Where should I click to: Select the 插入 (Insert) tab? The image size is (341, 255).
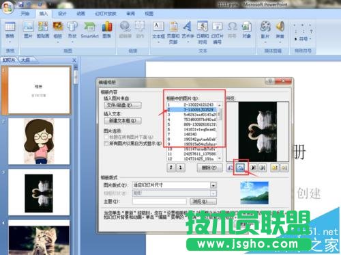(x=44, y=14)
